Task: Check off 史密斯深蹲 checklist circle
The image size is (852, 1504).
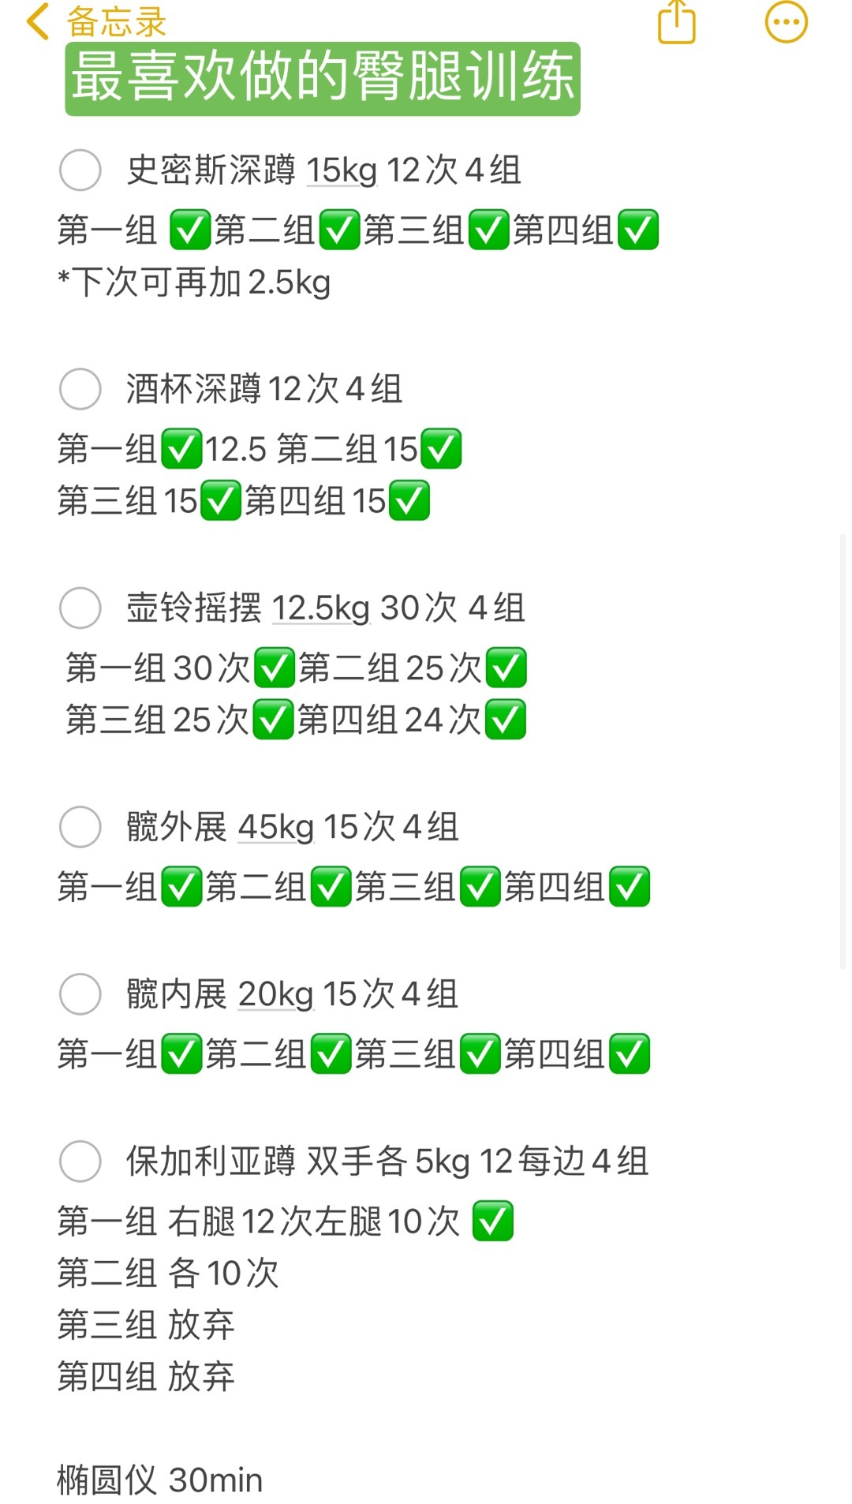Action: tap(80, 170)
